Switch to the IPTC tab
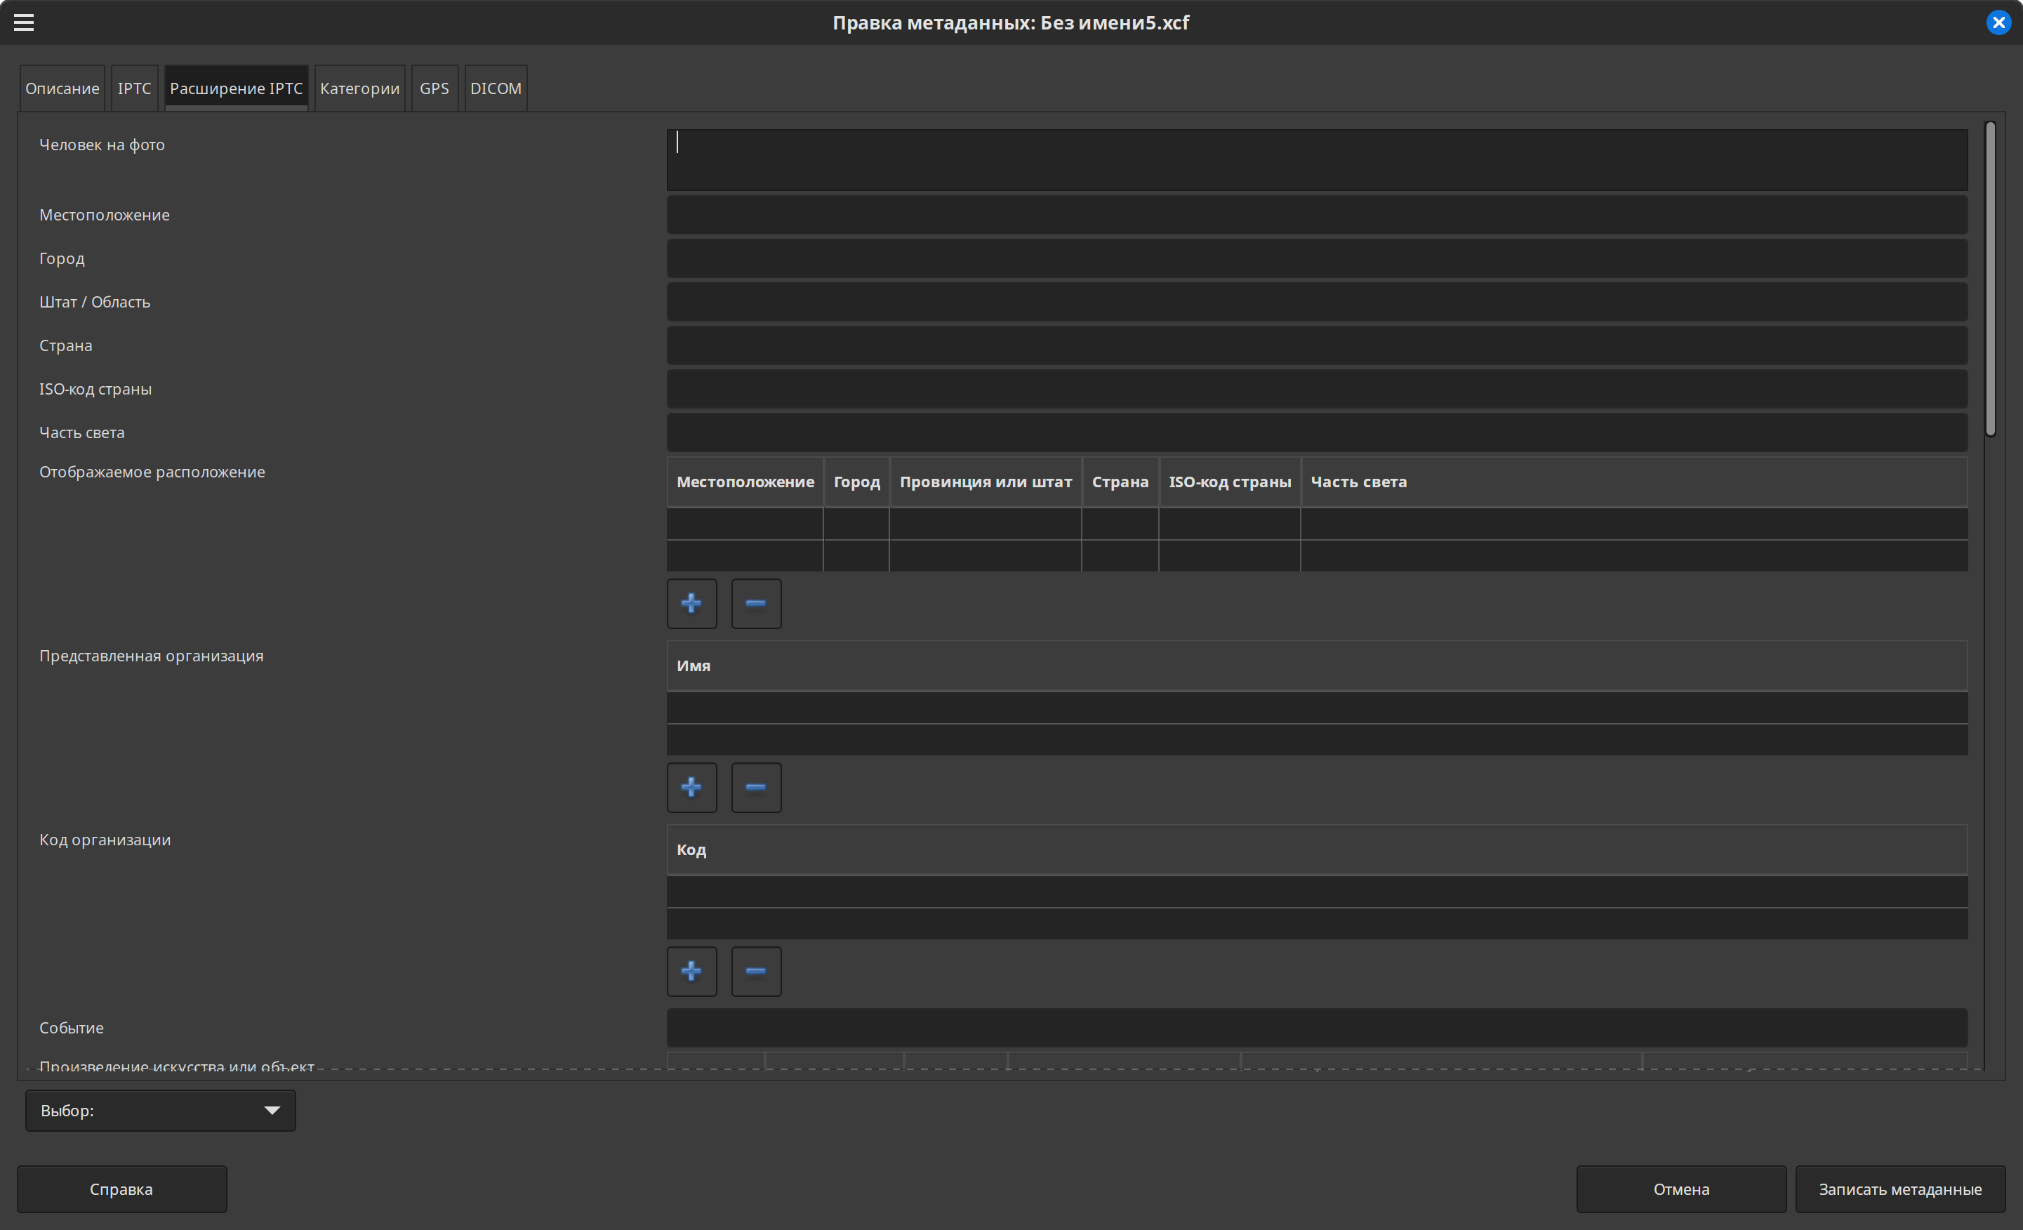Image resolution: width=2023 pixels, height=1230 pixels. click(134, 88)
